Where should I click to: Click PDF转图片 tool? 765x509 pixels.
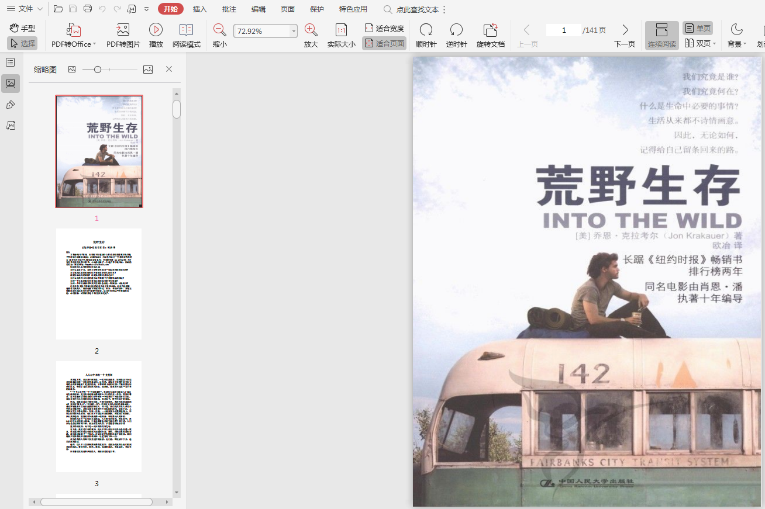(x=123, y=36)
